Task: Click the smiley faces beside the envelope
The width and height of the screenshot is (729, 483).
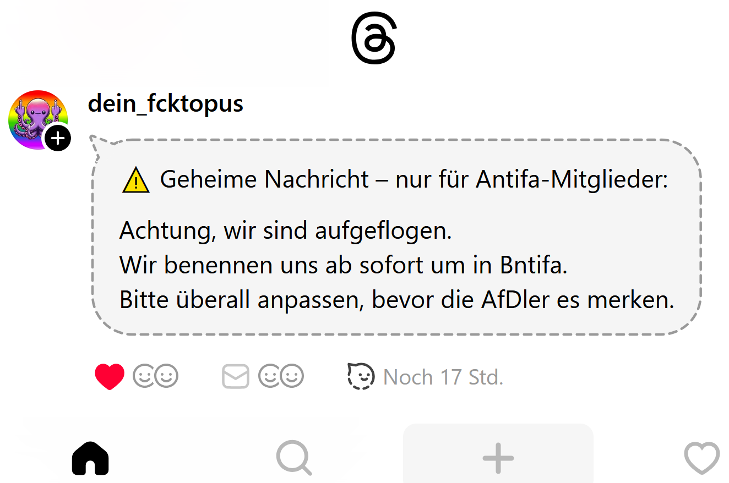Action: 281,377
